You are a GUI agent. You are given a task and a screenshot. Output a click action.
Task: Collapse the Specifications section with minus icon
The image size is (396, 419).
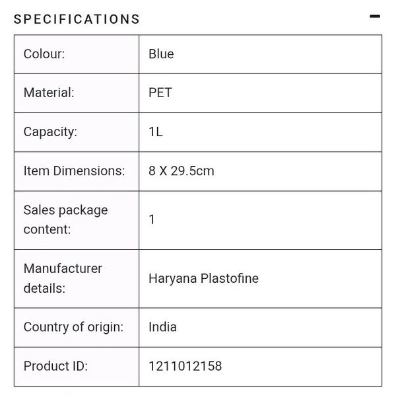[375, 17]
